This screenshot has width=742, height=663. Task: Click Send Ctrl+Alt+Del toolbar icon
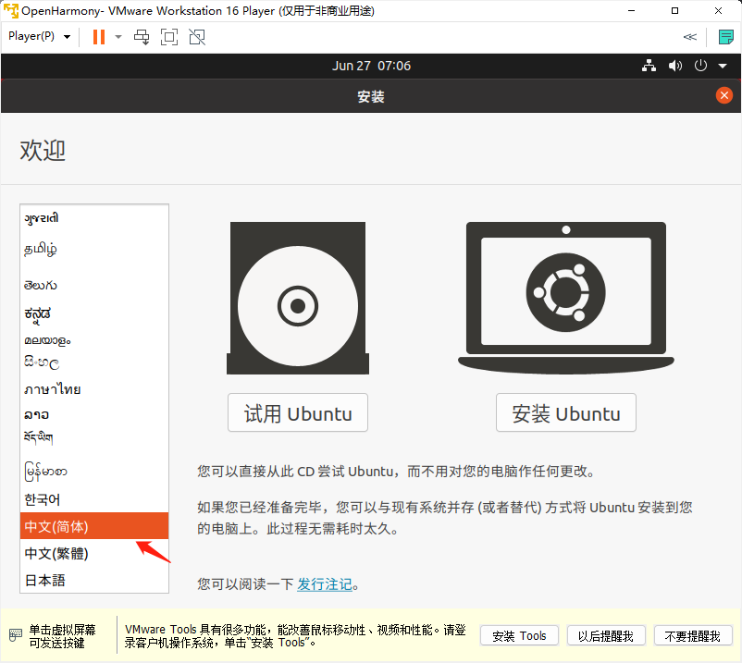(x=142, y=37)
